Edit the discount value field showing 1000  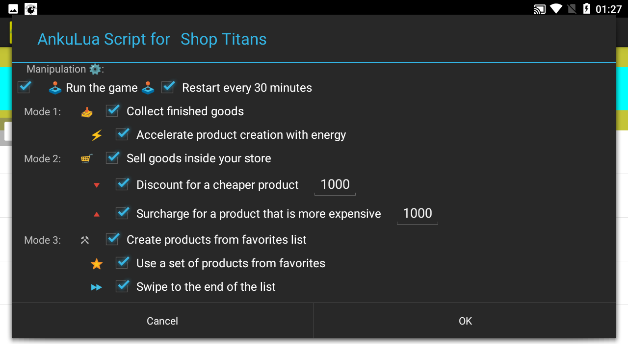point(335,185)
